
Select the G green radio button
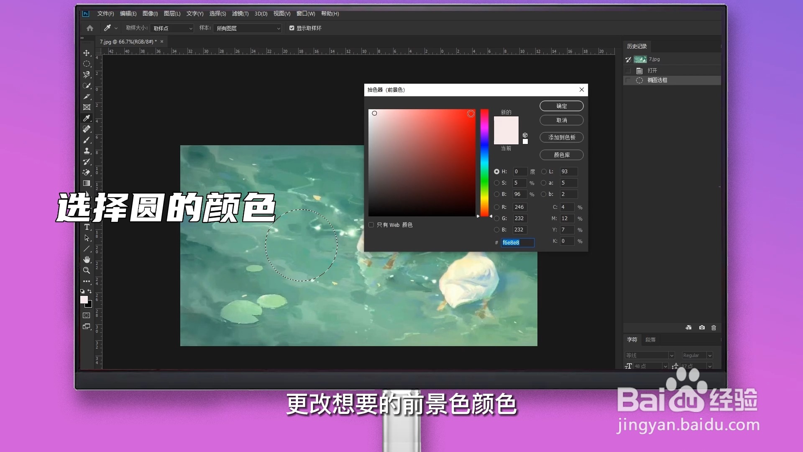[x=496, y=218]
